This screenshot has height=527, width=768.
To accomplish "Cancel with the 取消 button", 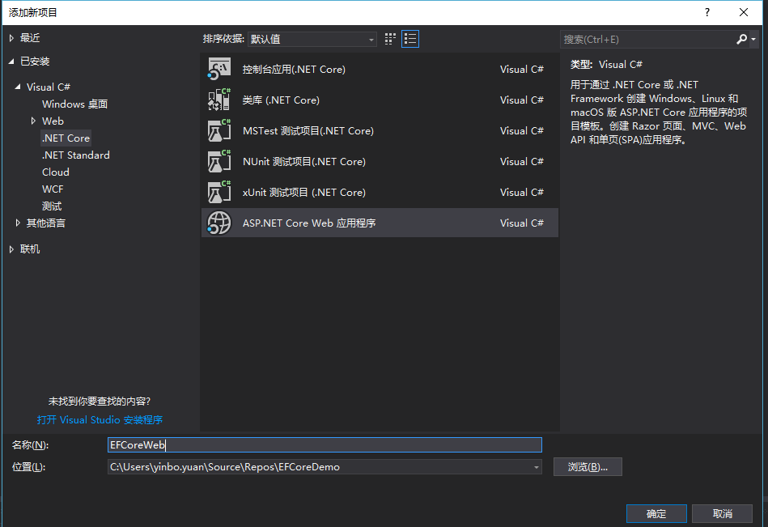I will coord(723,514).
